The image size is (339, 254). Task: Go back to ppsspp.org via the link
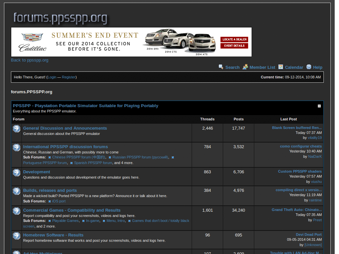29,60
